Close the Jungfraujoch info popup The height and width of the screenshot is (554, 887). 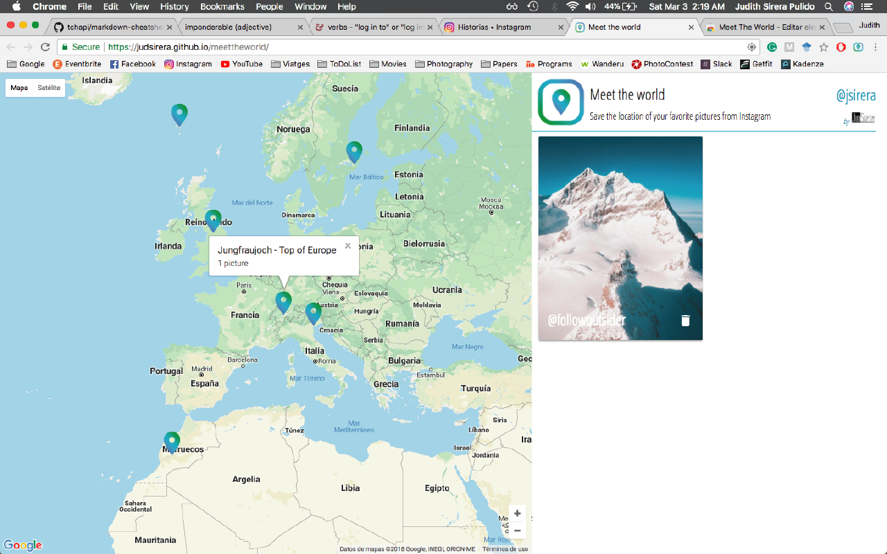coord(348,246)
